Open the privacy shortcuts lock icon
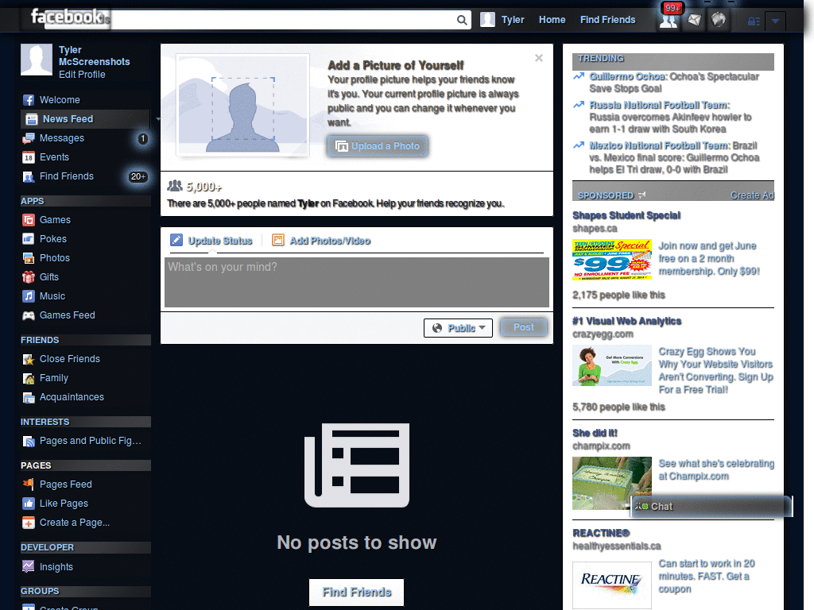814x610 pixels. coord(754,21)
